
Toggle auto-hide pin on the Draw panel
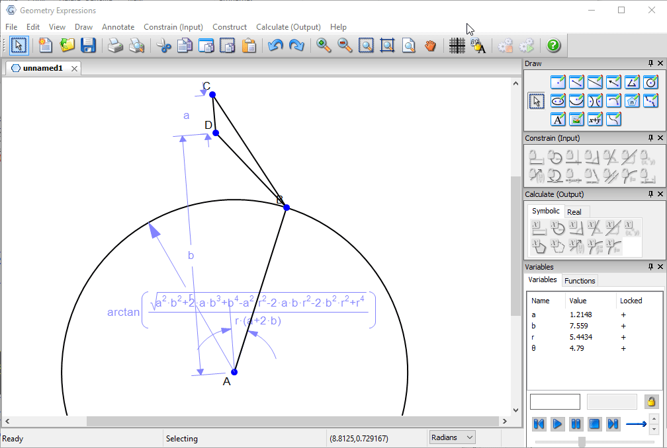click(x=650, y=63)
